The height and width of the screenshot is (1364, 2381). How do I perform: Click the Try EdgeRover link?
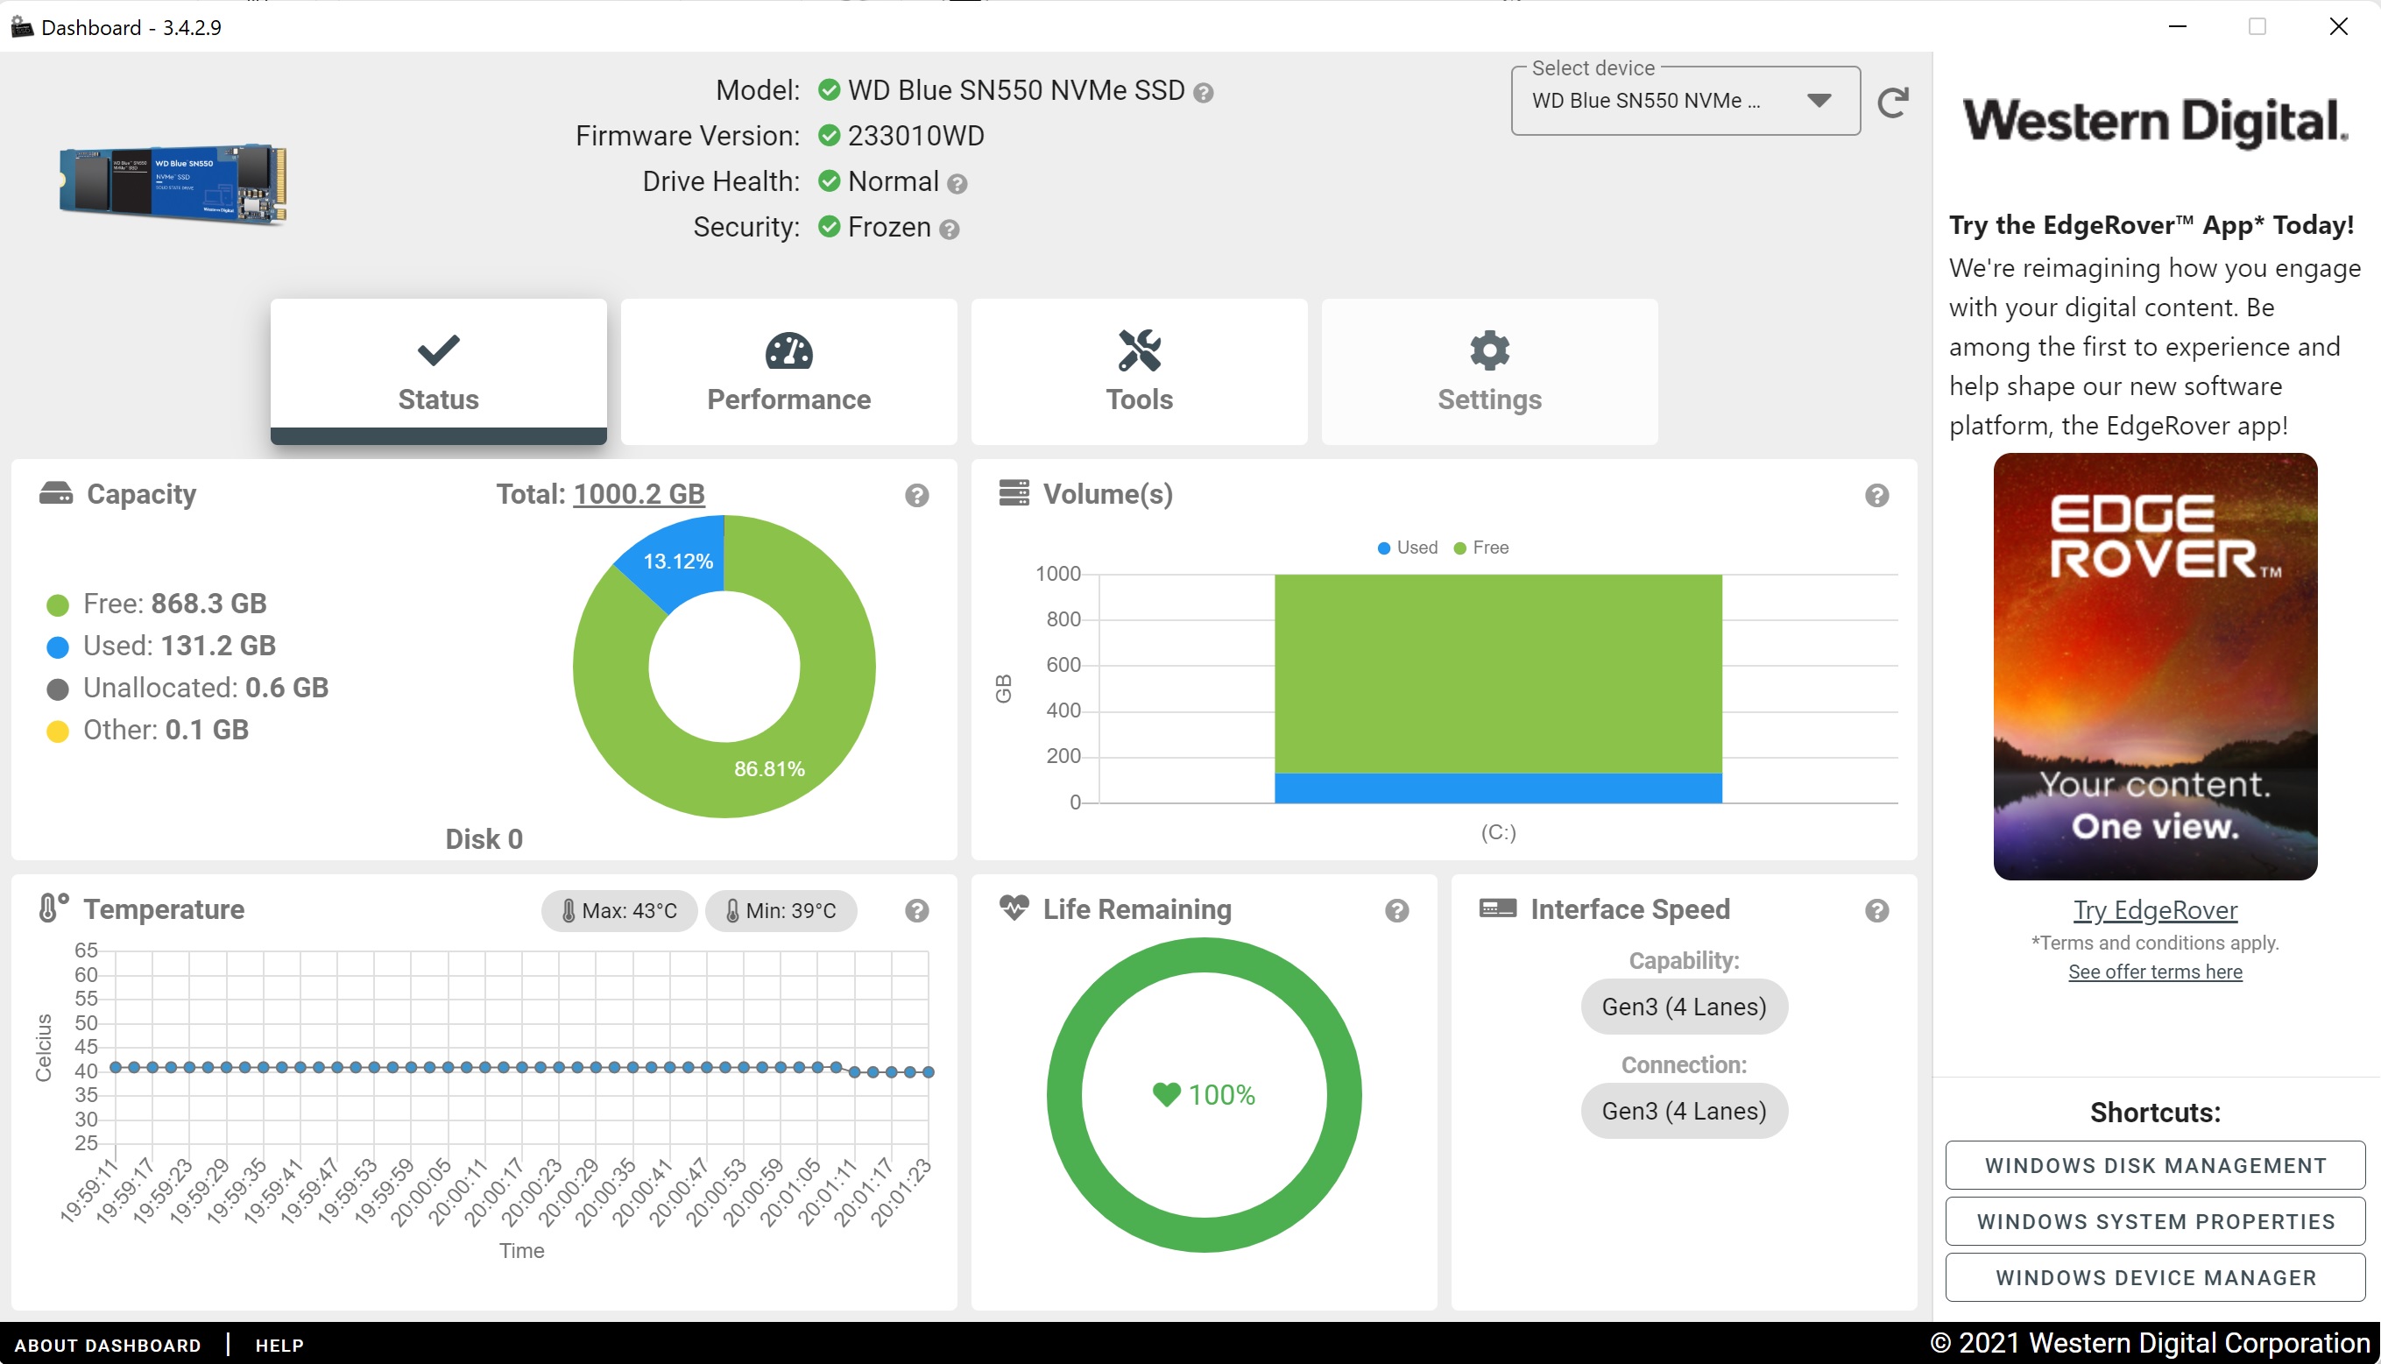(2155, 910)
